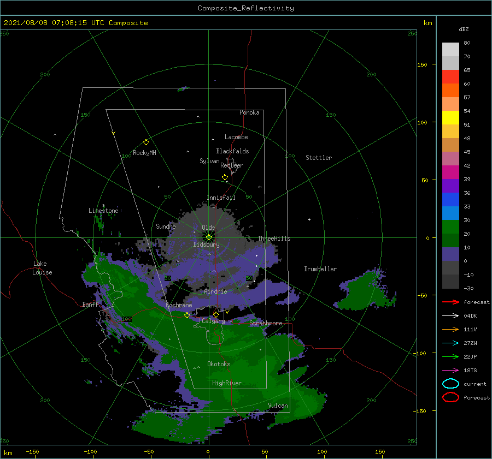Click the RockyMH label
492x459 pixels.
[x=144, y=153]
